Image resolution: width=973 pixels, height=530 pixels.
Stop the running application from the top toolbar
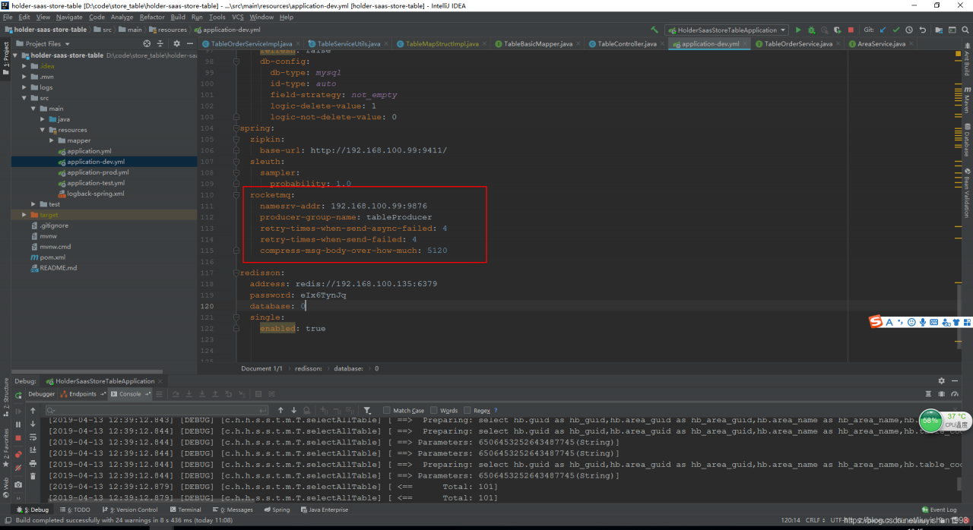pos(851,30)
